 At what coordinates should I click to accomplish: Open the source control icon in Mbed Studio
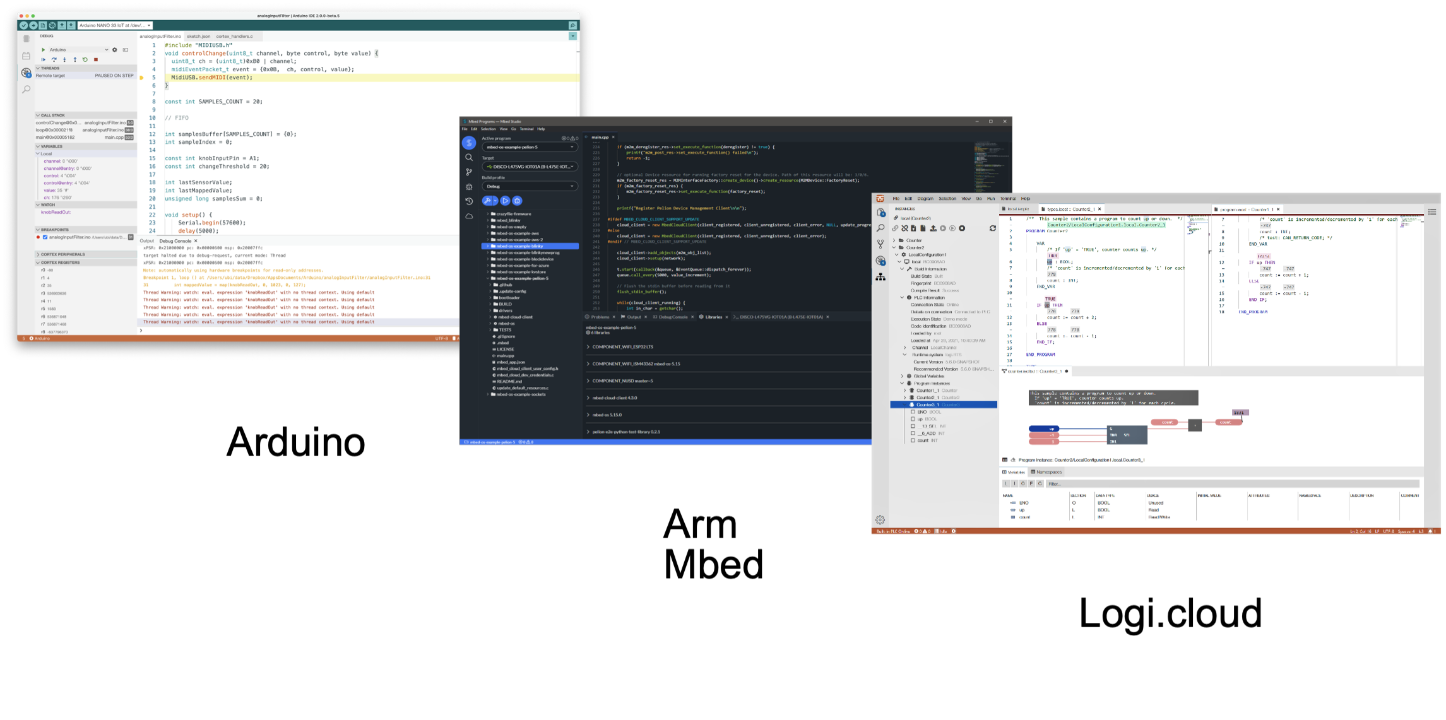[x=469, y=172]
